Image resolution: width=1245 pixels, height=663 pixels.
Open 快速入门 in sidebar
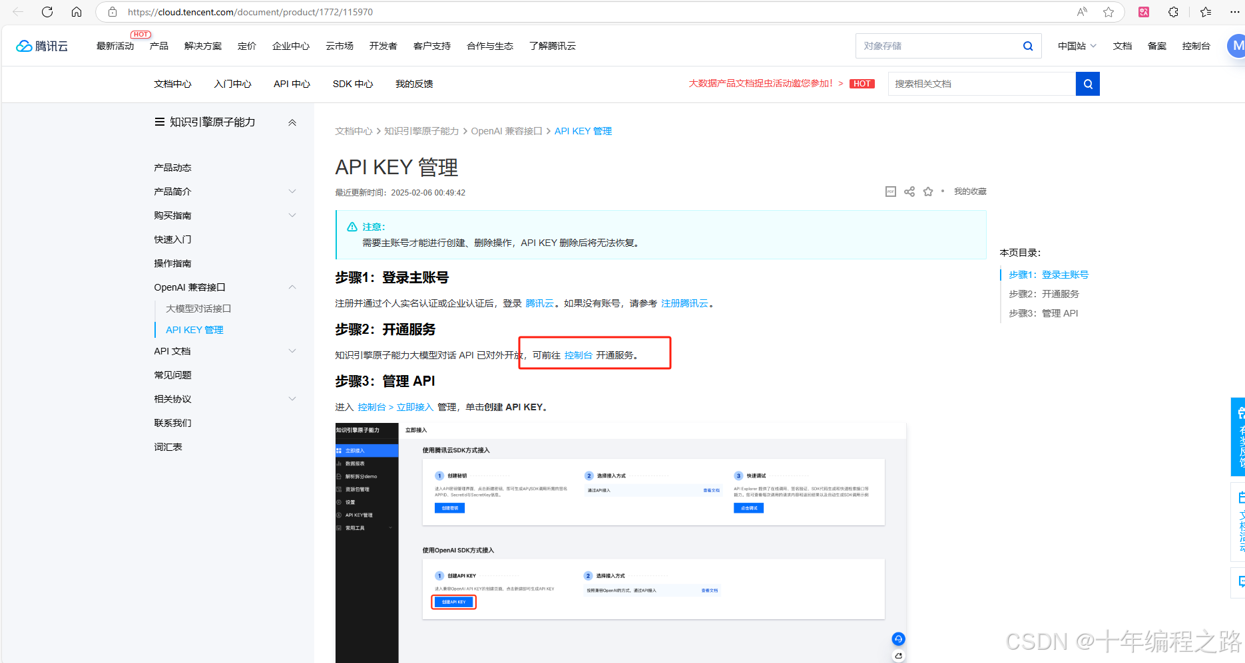point(173,239)
